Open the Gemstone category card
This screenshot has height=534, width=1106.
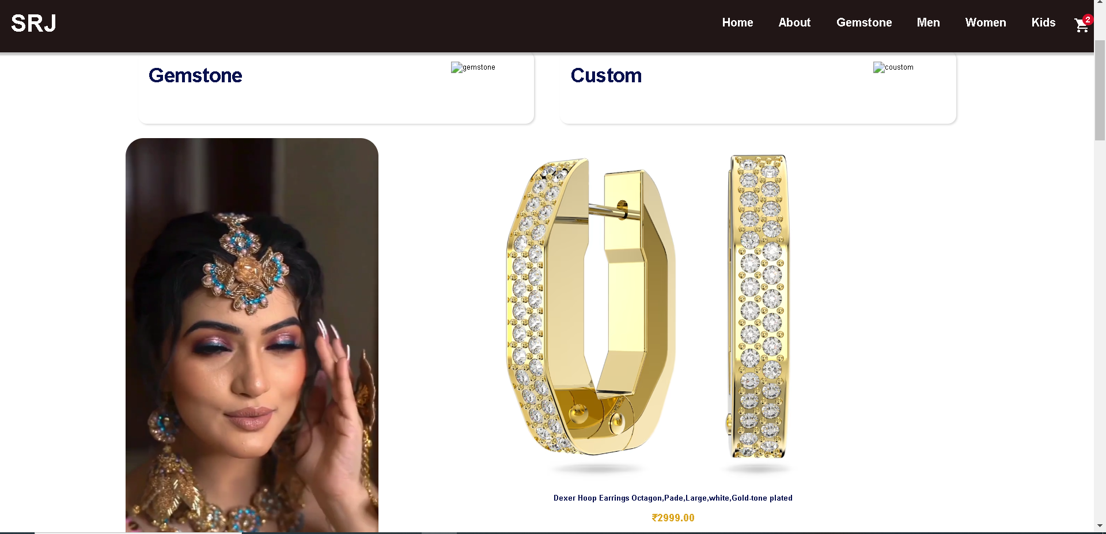[x=336, y=88]
